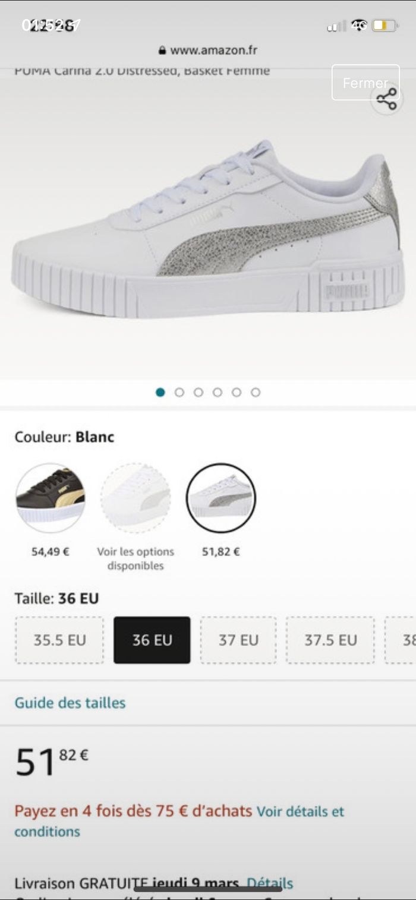This screenshot has height=900, width=416.
Task: Open the delivery Détails link
Action: pyautogui.click(x=269, y=883)
